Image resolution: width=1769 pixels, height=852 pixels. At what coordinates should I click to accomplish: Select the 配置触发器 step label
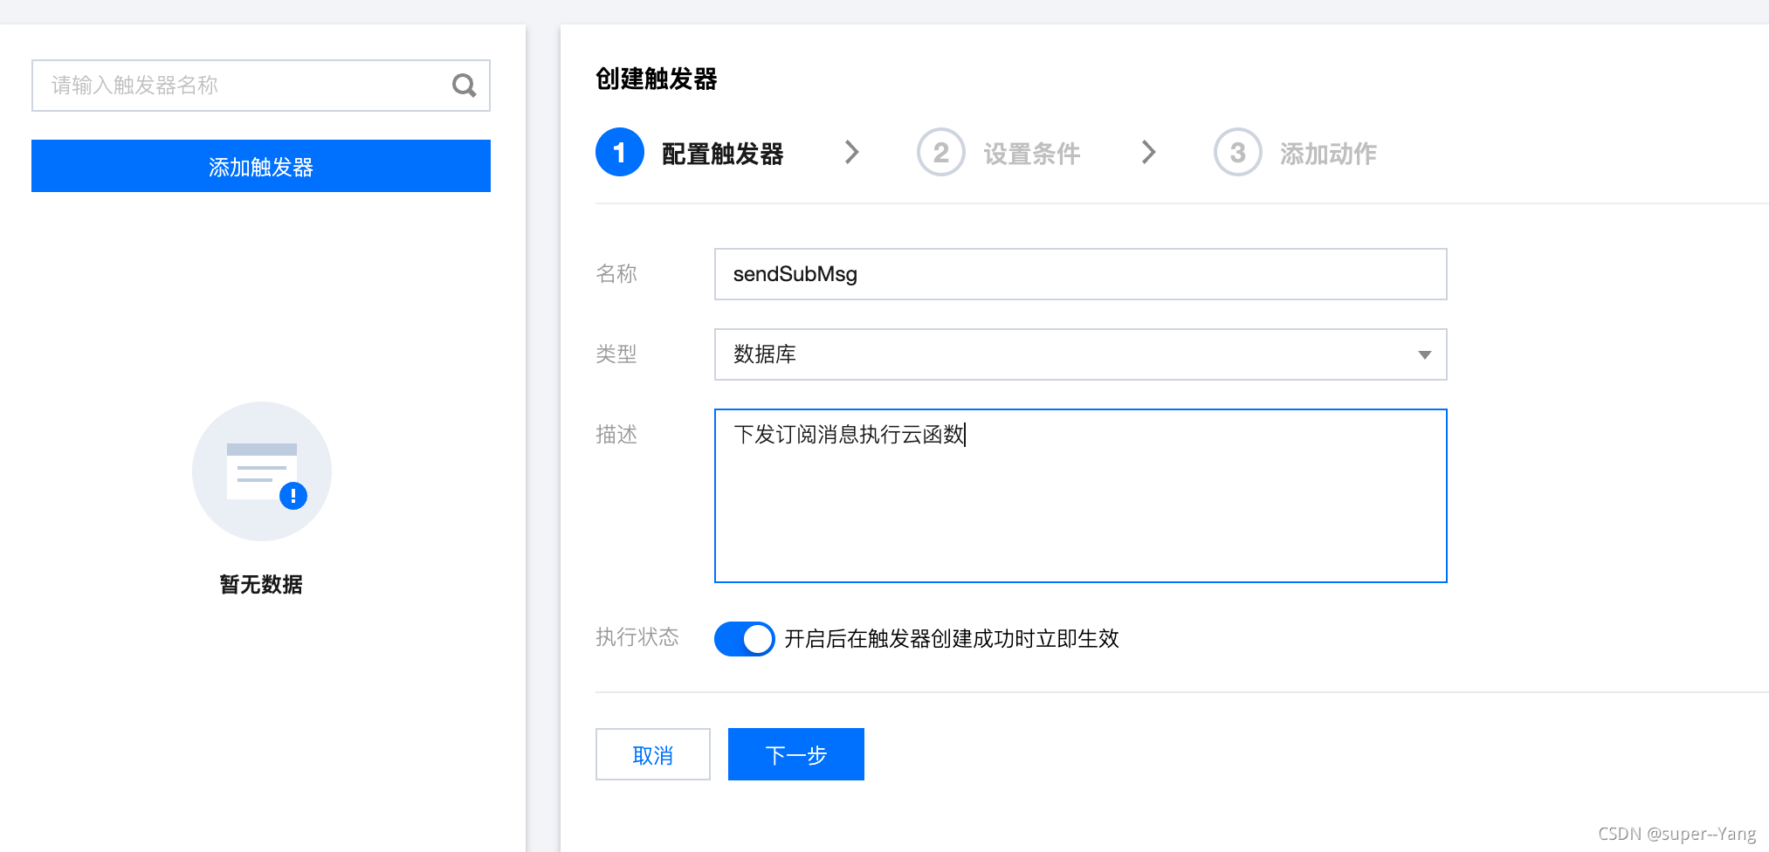[724, 152]
